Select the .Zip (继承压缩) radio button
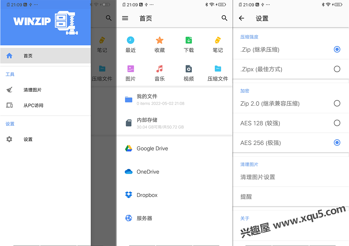The width and height of the screenshot is (349, 246). pos(337,49)
